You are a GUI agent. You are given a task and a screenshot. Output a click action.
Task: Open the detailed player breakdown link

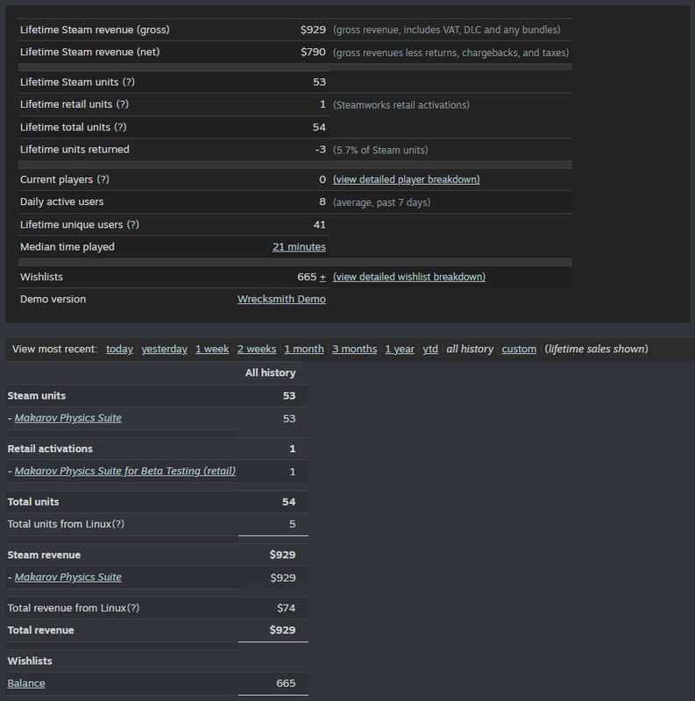pyautogui.click(x=406, y=180)
